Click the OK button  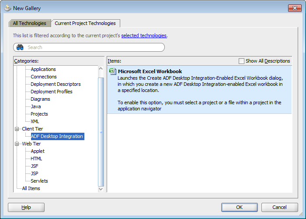click(x=239, y=207)
